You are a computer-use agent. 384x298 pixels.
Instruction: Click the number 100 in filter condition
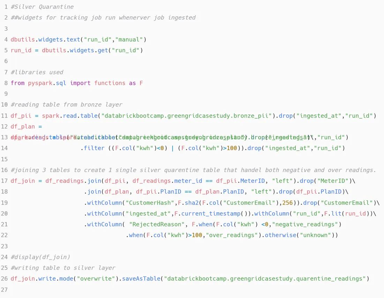(x=232, y=148)
